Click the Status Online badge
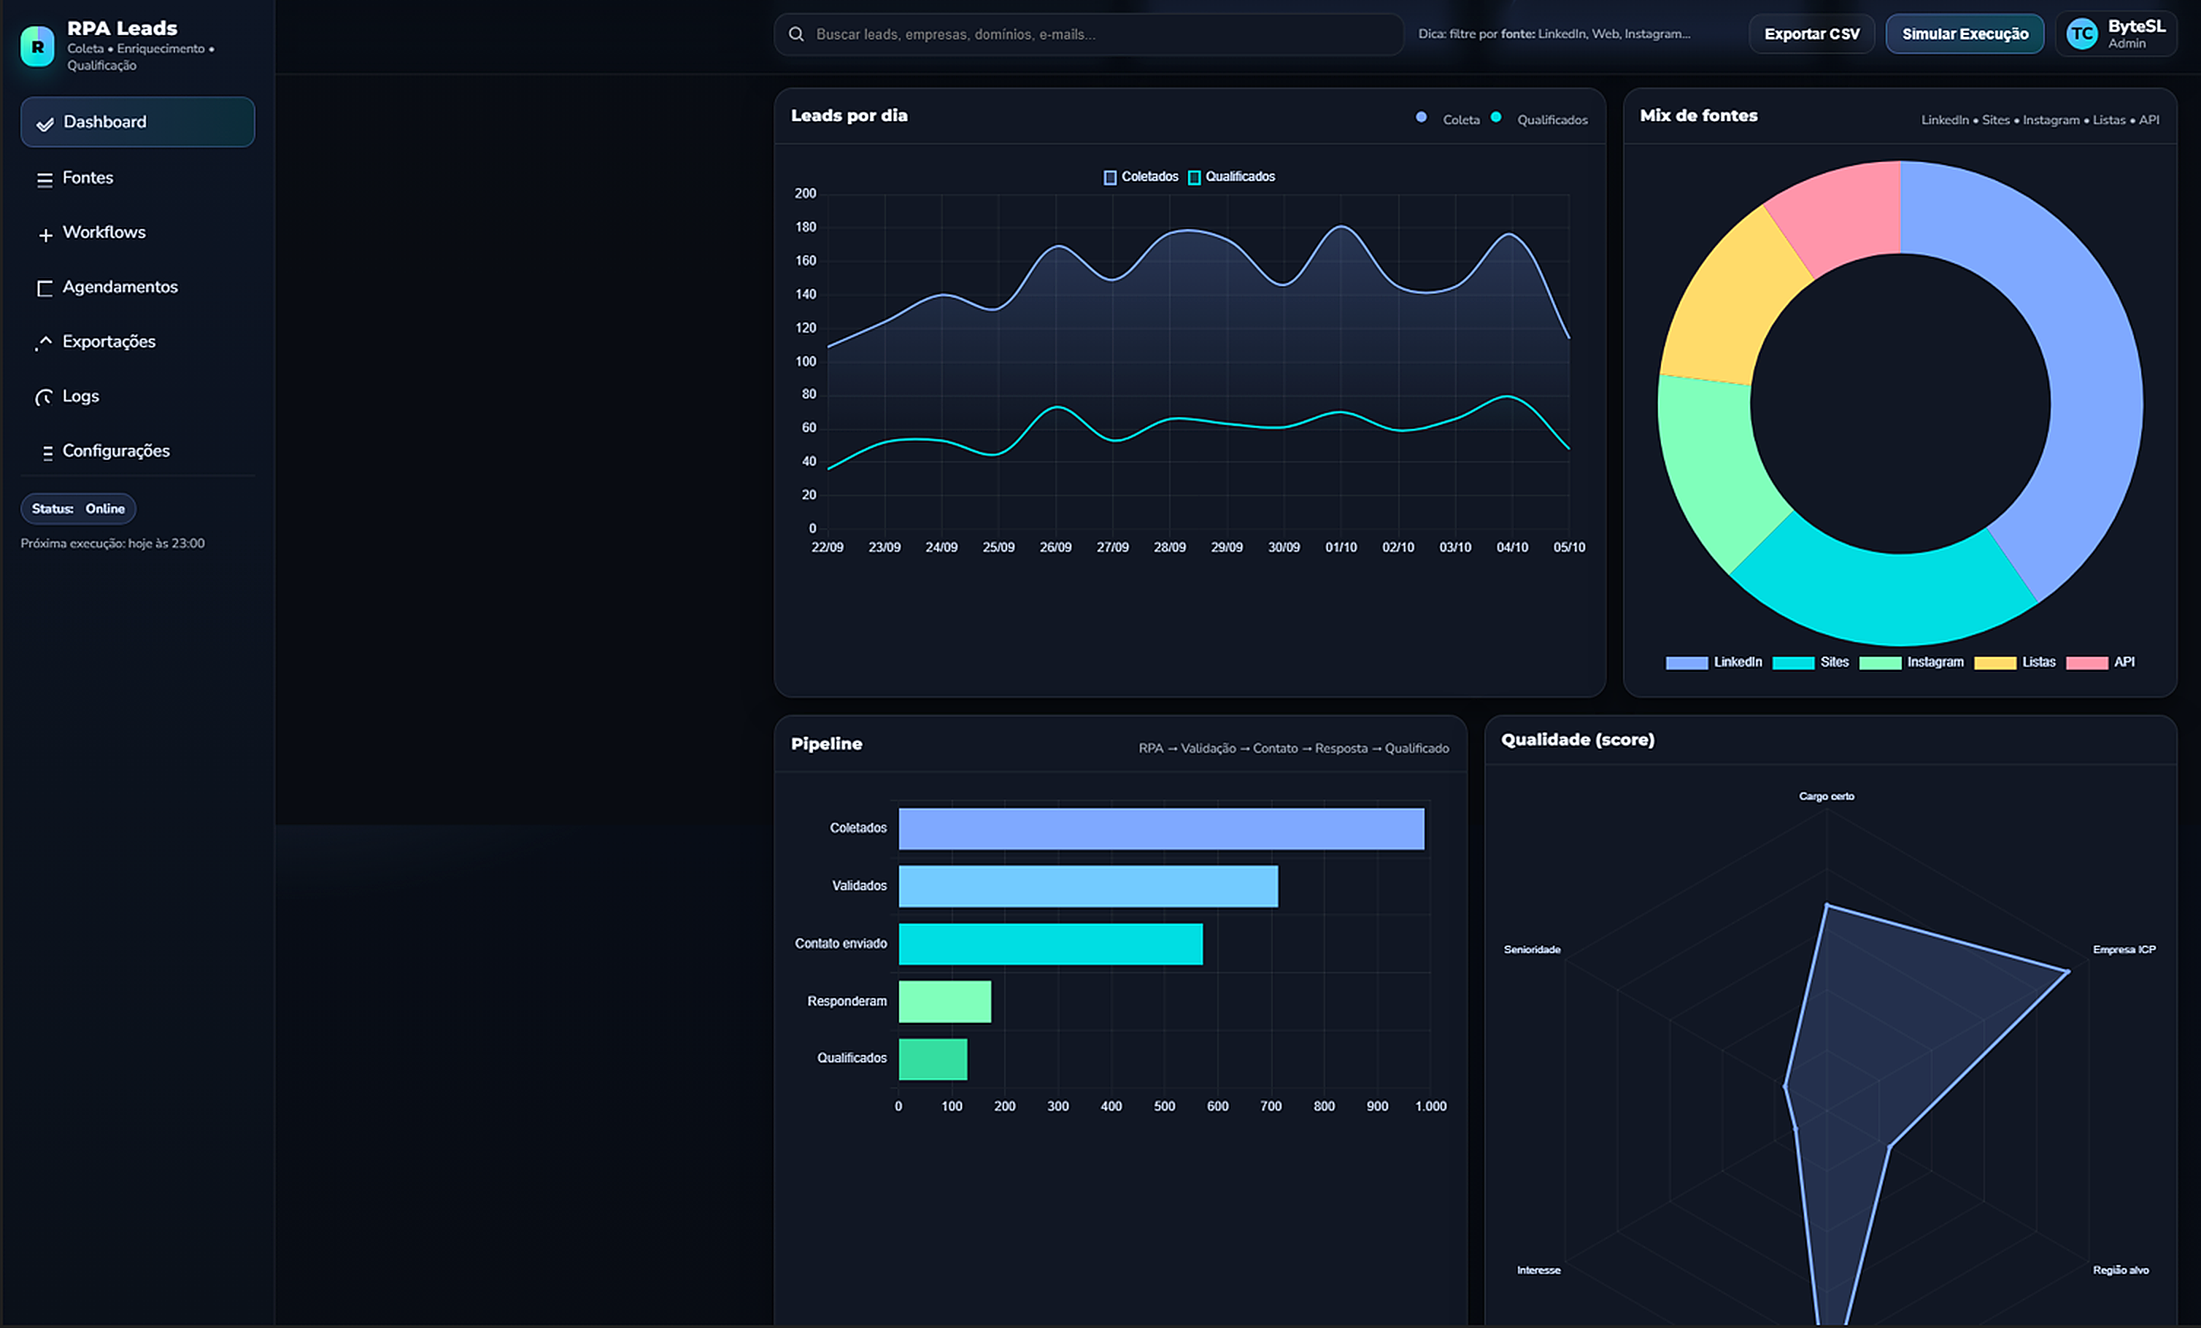2201x1328 pixels. point(79,509)
